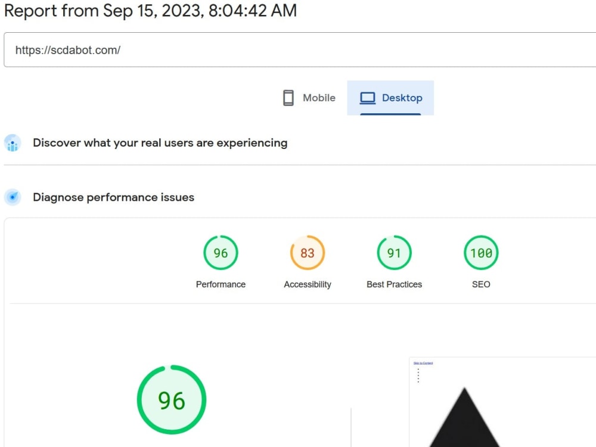Switch to the Mobile tab

coord(309,98)
